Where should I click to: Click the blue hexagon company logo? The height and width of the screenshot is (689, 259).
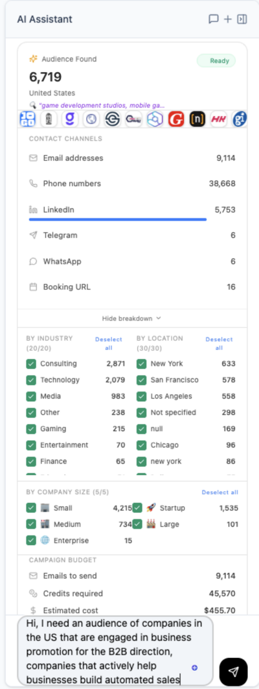click(155, 119)
